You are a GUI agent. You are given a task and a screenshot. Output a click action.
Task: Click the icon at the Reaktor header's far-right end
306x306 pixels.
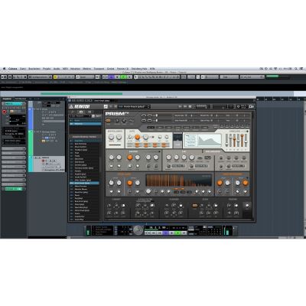click(x=252, y=106)
